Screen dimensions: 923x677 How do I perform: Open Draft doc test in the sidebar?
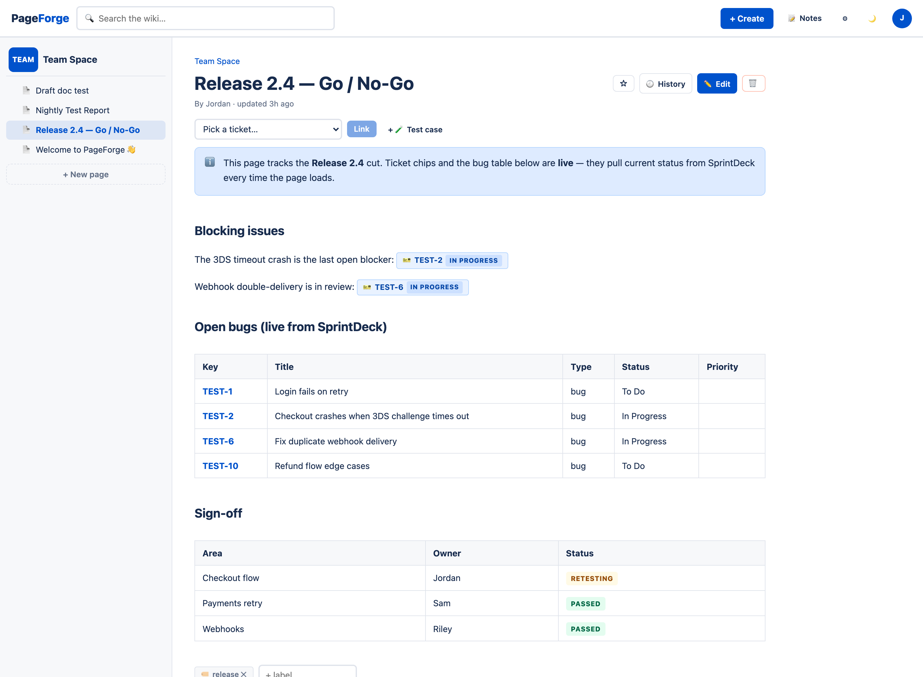point(86,90)
